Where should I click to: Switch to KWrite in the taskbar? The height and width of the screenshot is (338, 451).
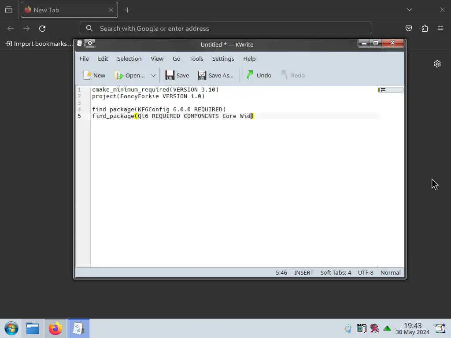pos(78,328)
